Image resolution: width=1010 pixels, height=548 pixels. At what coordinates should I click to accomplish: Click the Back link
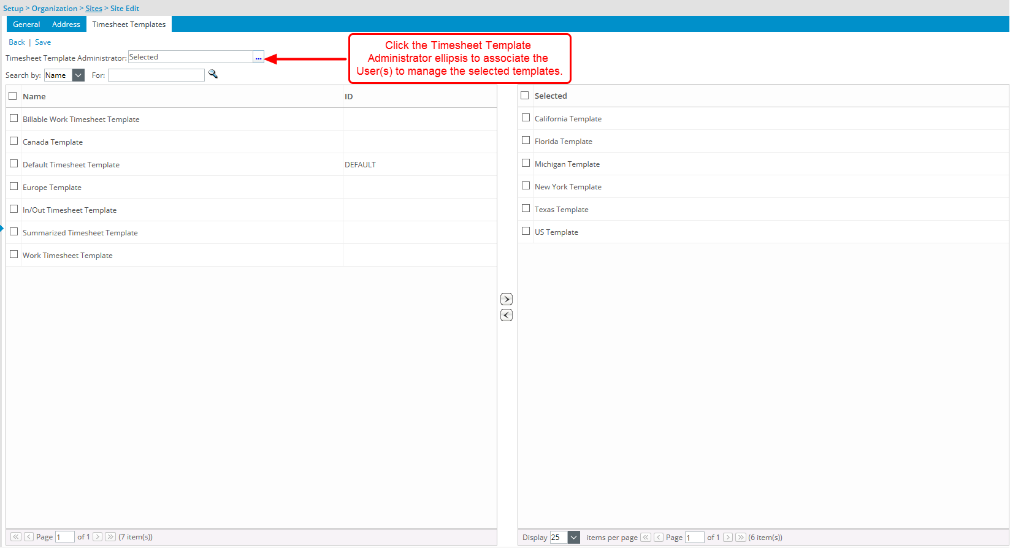point(17,42)
